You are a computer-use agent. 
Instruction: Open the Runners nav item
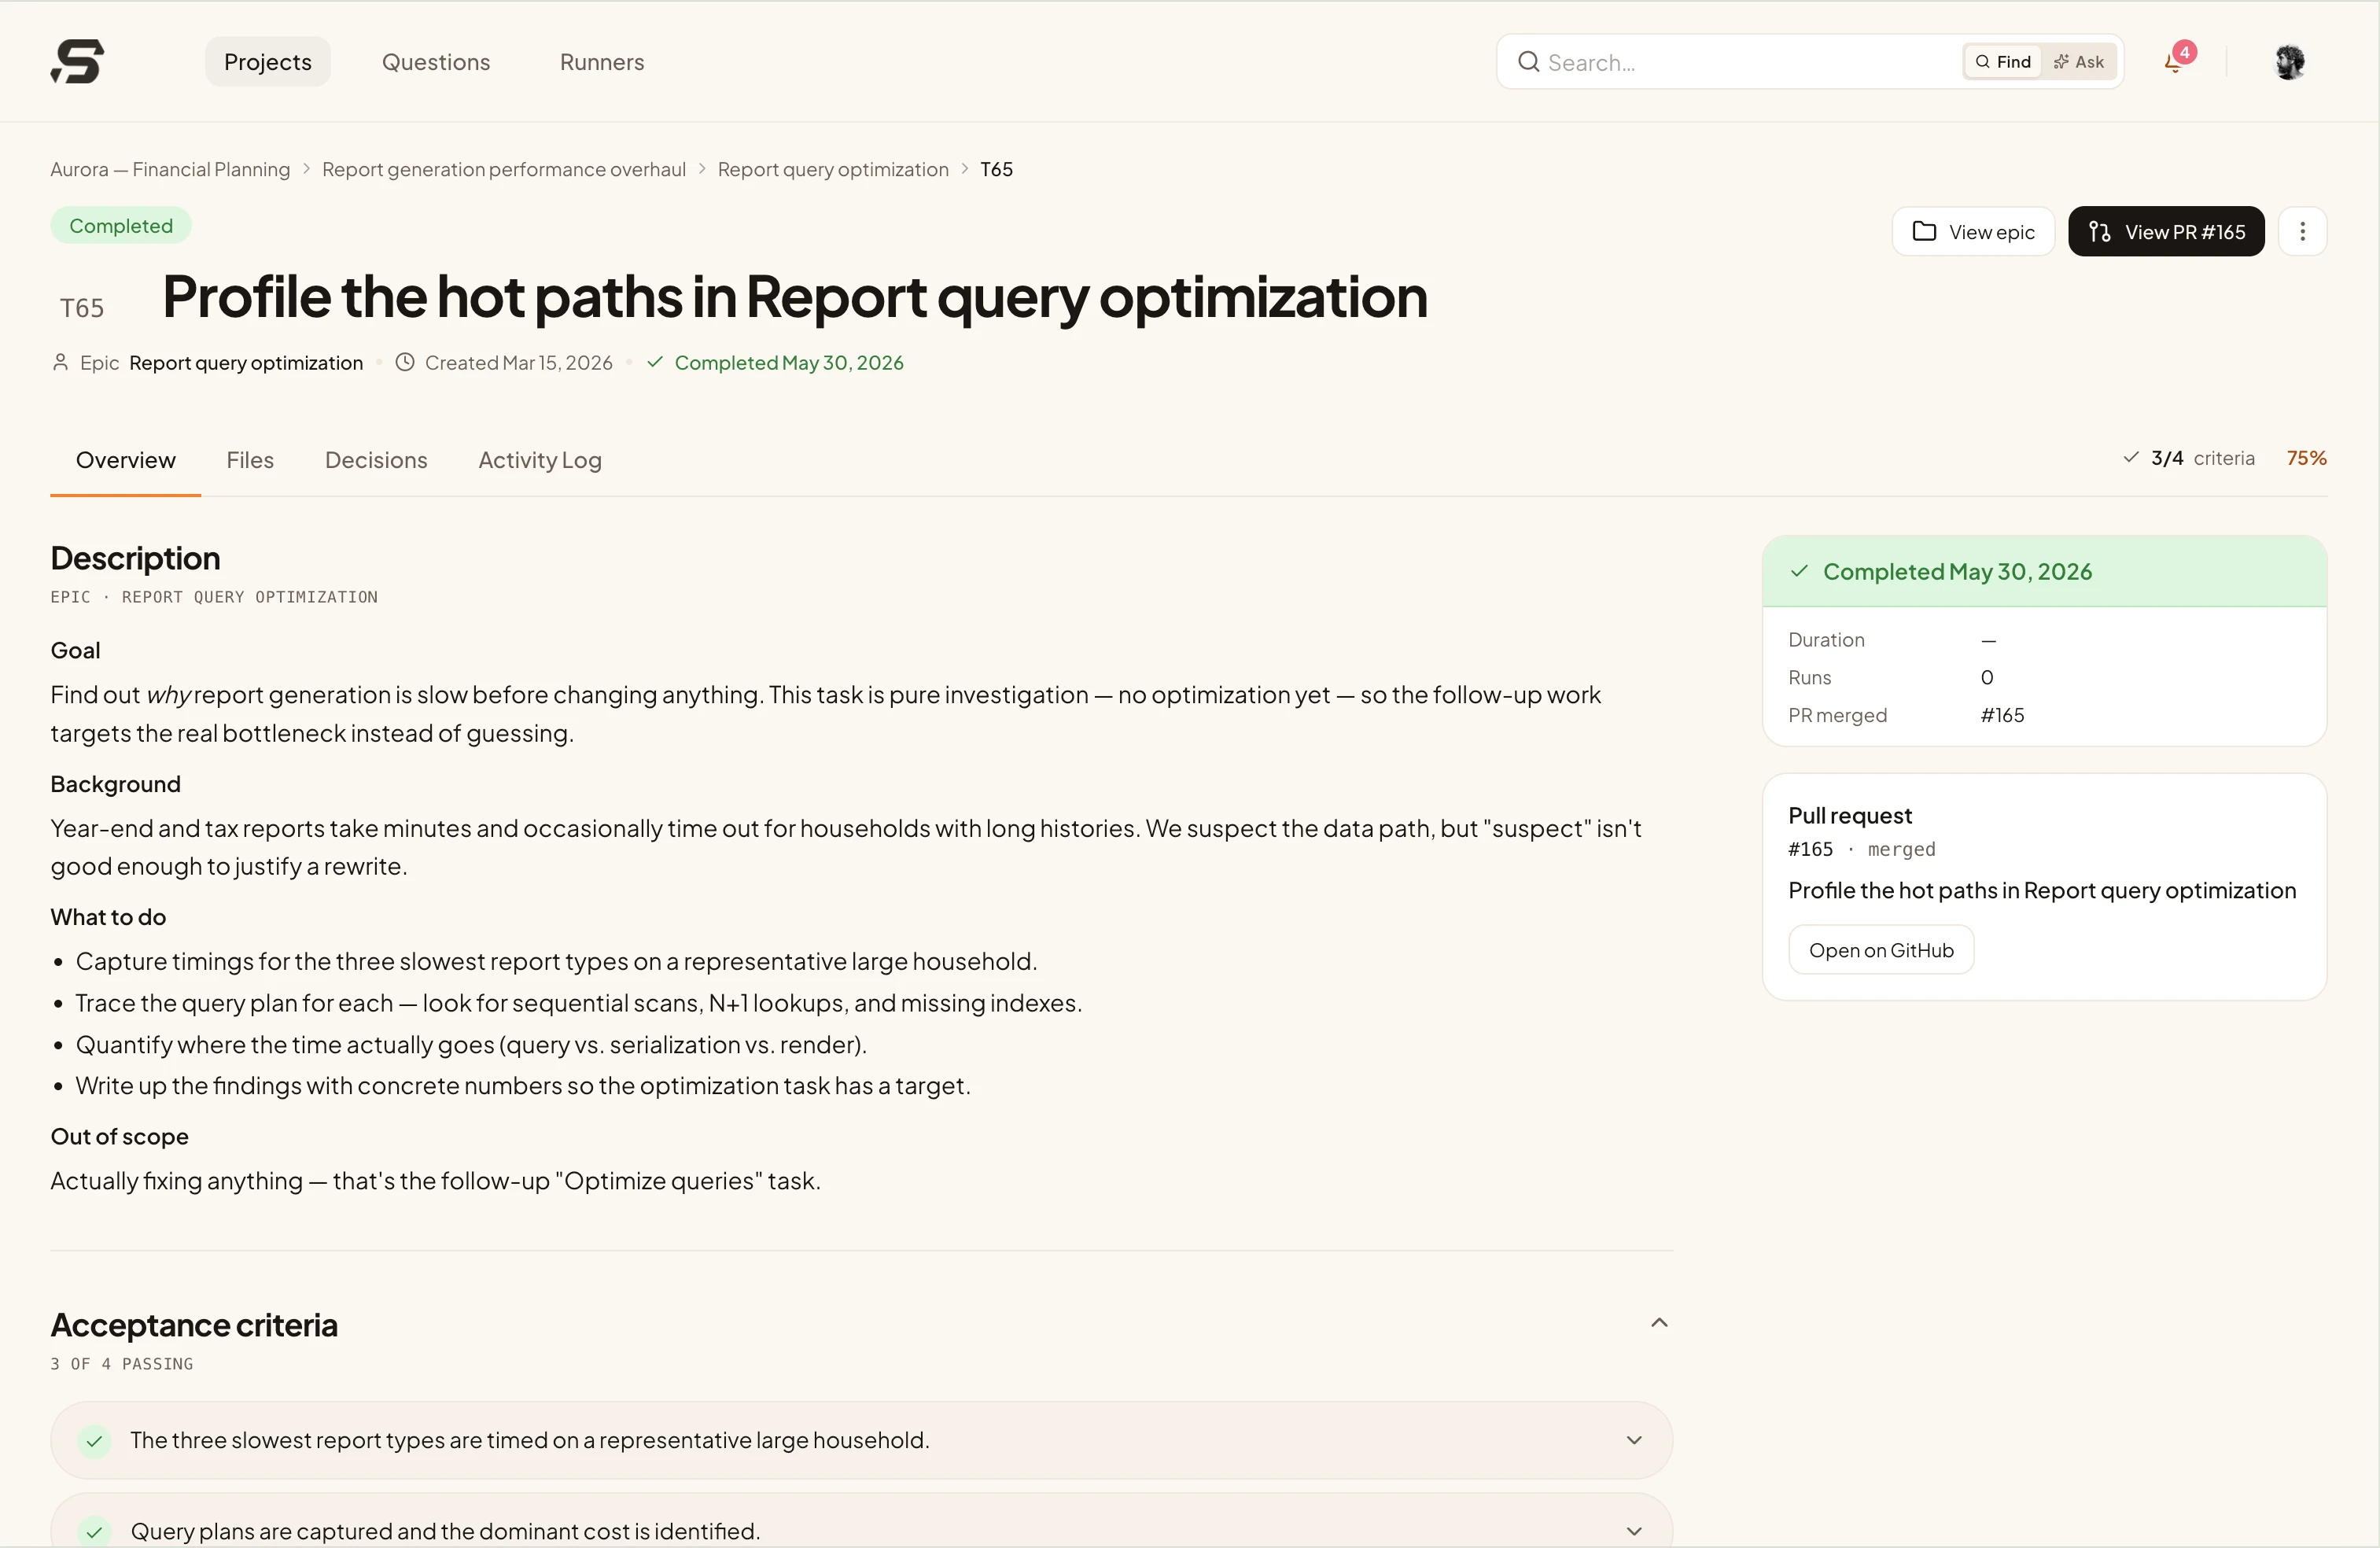(x=602, y=62)
